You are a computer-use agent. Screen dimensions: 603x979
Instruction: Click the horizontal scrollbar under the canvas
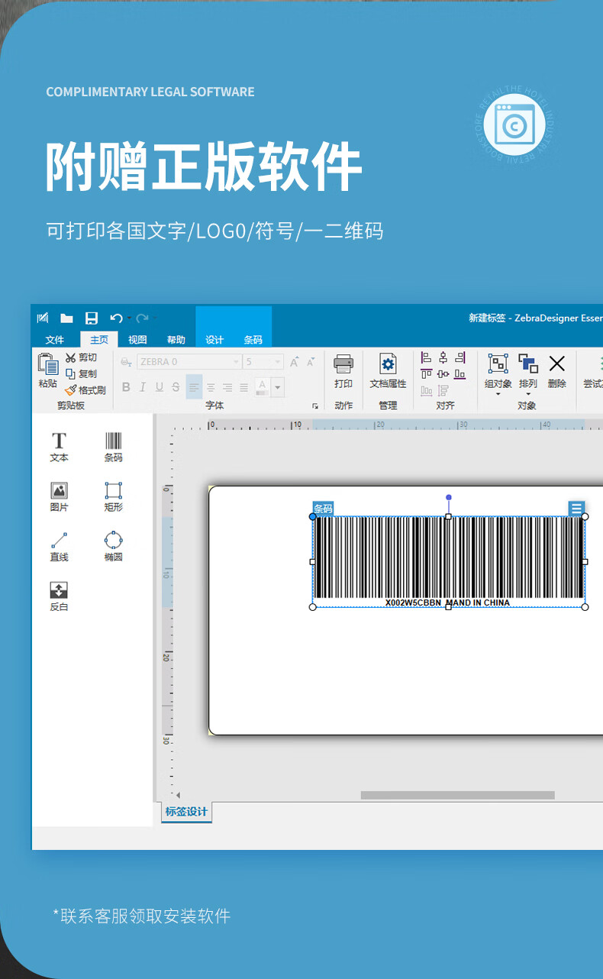pyautogui.click(x=457, y=795)
